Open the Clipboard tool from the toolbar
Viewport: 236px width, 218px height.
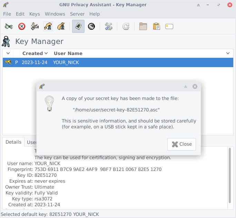[156, 26]
